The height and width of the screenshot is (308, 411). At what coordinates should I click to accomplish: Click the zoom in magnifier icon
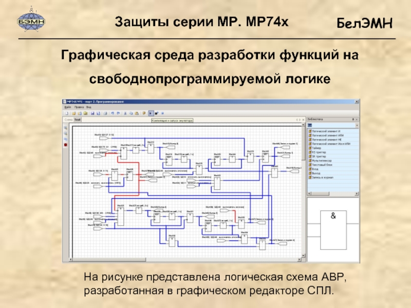click(66, 128)
